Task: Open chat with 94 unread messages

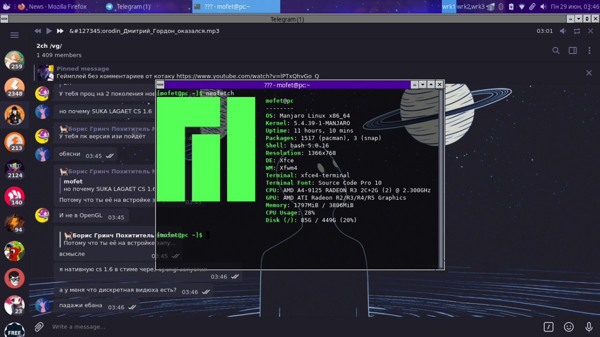Action: [15, 224]
